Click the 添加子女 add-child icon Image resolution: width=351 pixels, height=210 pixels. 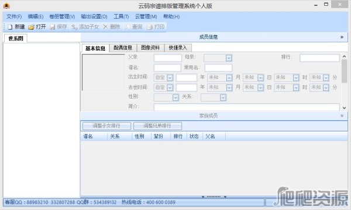click(74, 27)
